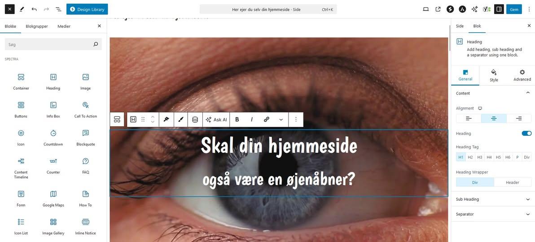Insert a Heading block from inserter
Screen dimensions: 535x242
[53, 82]
